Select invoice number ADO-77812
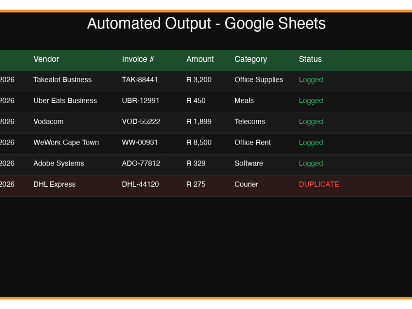Screen dimensions: 412x309 (141, 164)
